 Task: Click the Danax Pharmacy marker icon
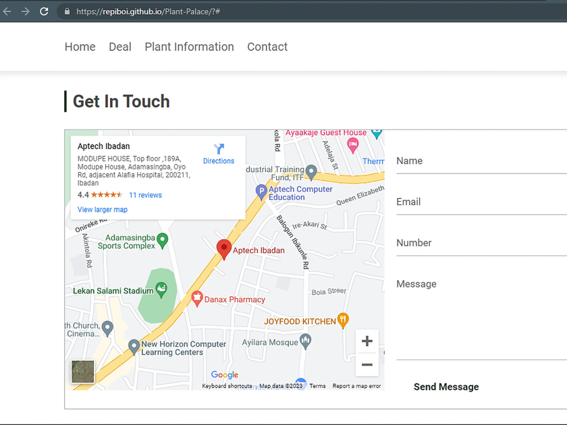(x=197, y=299)
